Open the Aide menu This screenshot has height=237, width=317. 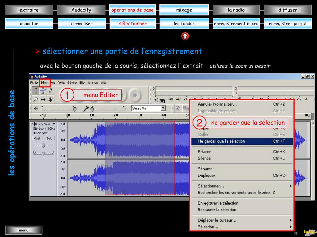(104, 83)
